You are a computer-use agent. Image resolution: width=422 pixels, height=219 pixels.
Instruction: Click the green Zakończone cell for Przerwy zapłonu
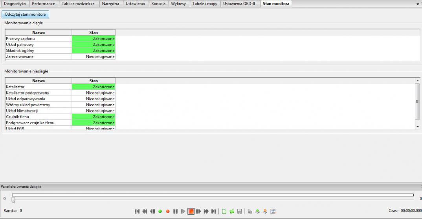[x=94, y=39]
